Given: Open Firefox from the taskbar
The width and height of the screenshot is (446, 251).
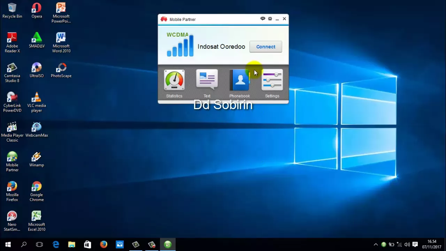Looking at the screenshot, I should [103, 244].
